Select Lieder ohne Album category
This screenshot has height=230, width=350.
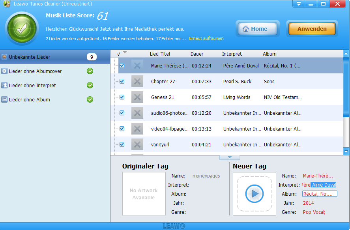(x=55, y=99)
